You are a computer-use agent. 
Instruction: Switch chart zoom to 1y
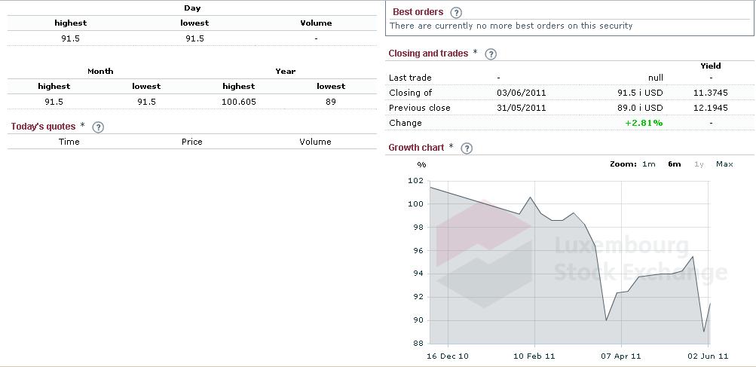pos(699,164)
